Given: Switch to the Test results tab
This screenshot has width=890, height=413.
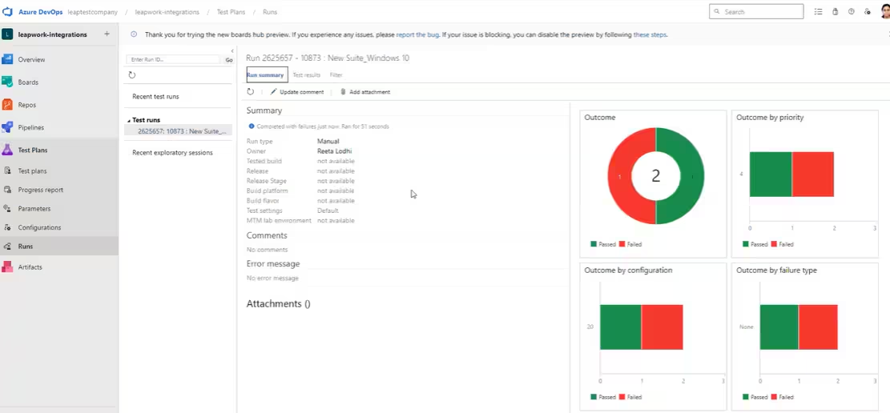Looking at the screenshot, I should tap(306, 75).
